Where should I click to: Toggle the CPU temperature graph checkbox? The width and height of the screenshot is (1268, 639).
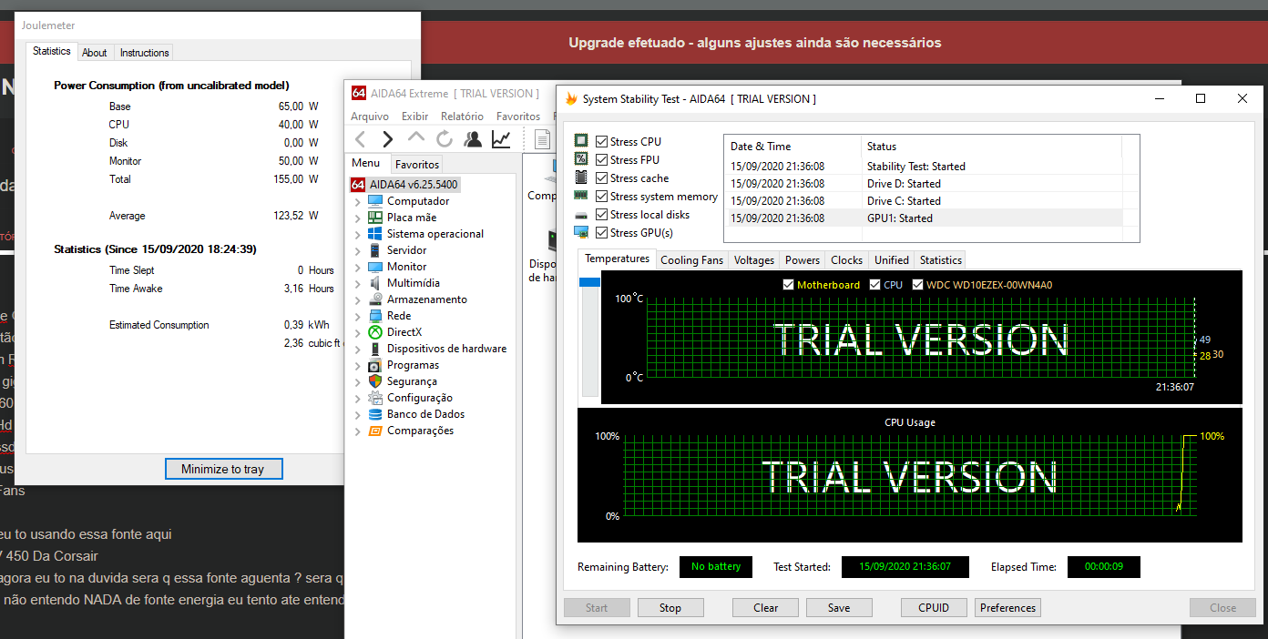pos(874,285)
